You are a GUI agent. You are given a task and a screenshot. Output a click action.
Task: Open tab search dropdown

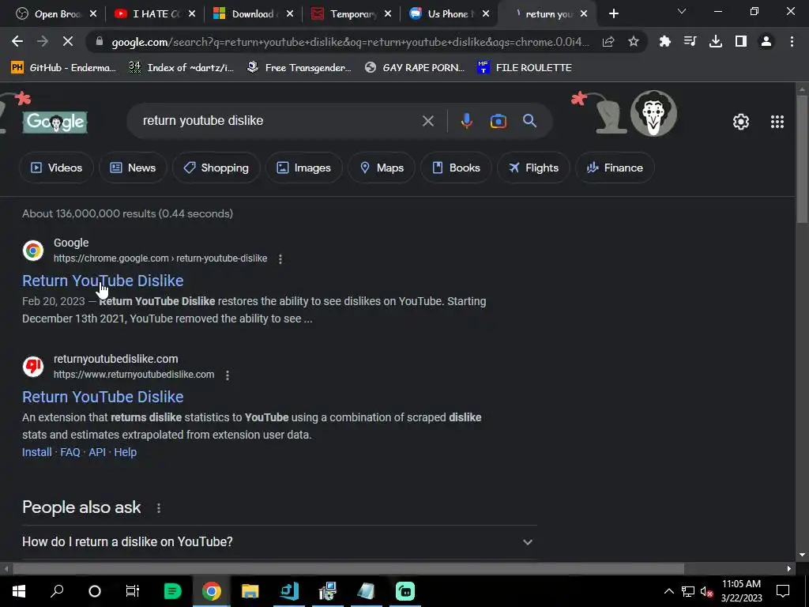(682, 11)
